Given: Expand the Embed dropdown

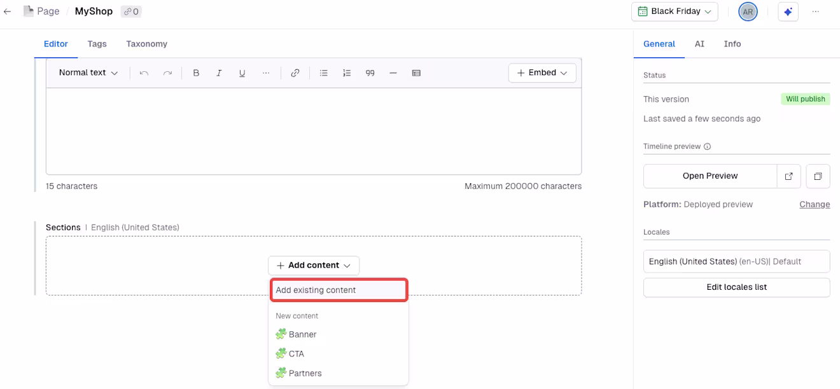Looking at the screenshot, I should [x=542, y=73].
